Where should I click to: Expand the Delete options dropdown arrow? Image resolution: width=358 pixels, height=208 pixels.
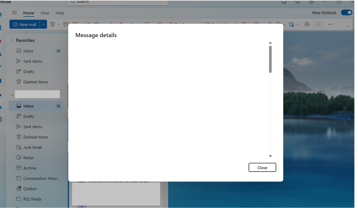pos(58,25)
